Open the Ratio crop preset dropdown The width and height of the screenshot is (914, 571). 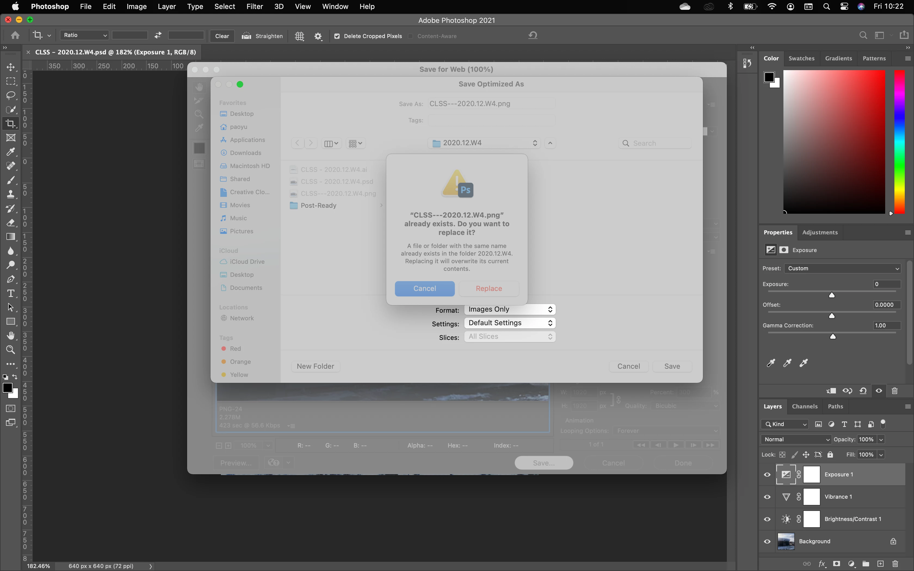[x=85, y=35]
